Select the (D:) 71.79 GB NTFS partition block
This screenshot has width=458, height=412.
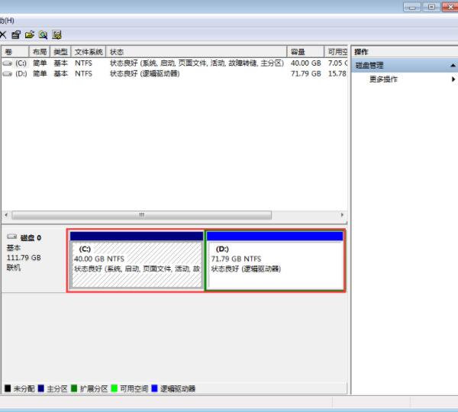[275, 260]
